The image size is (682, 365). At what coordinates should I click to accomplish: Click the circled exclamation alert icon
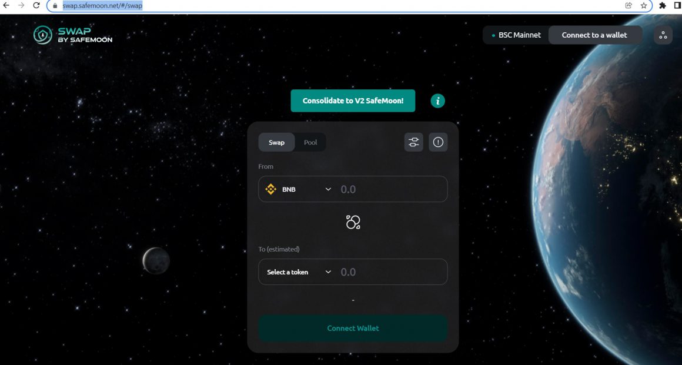(438, 142)
